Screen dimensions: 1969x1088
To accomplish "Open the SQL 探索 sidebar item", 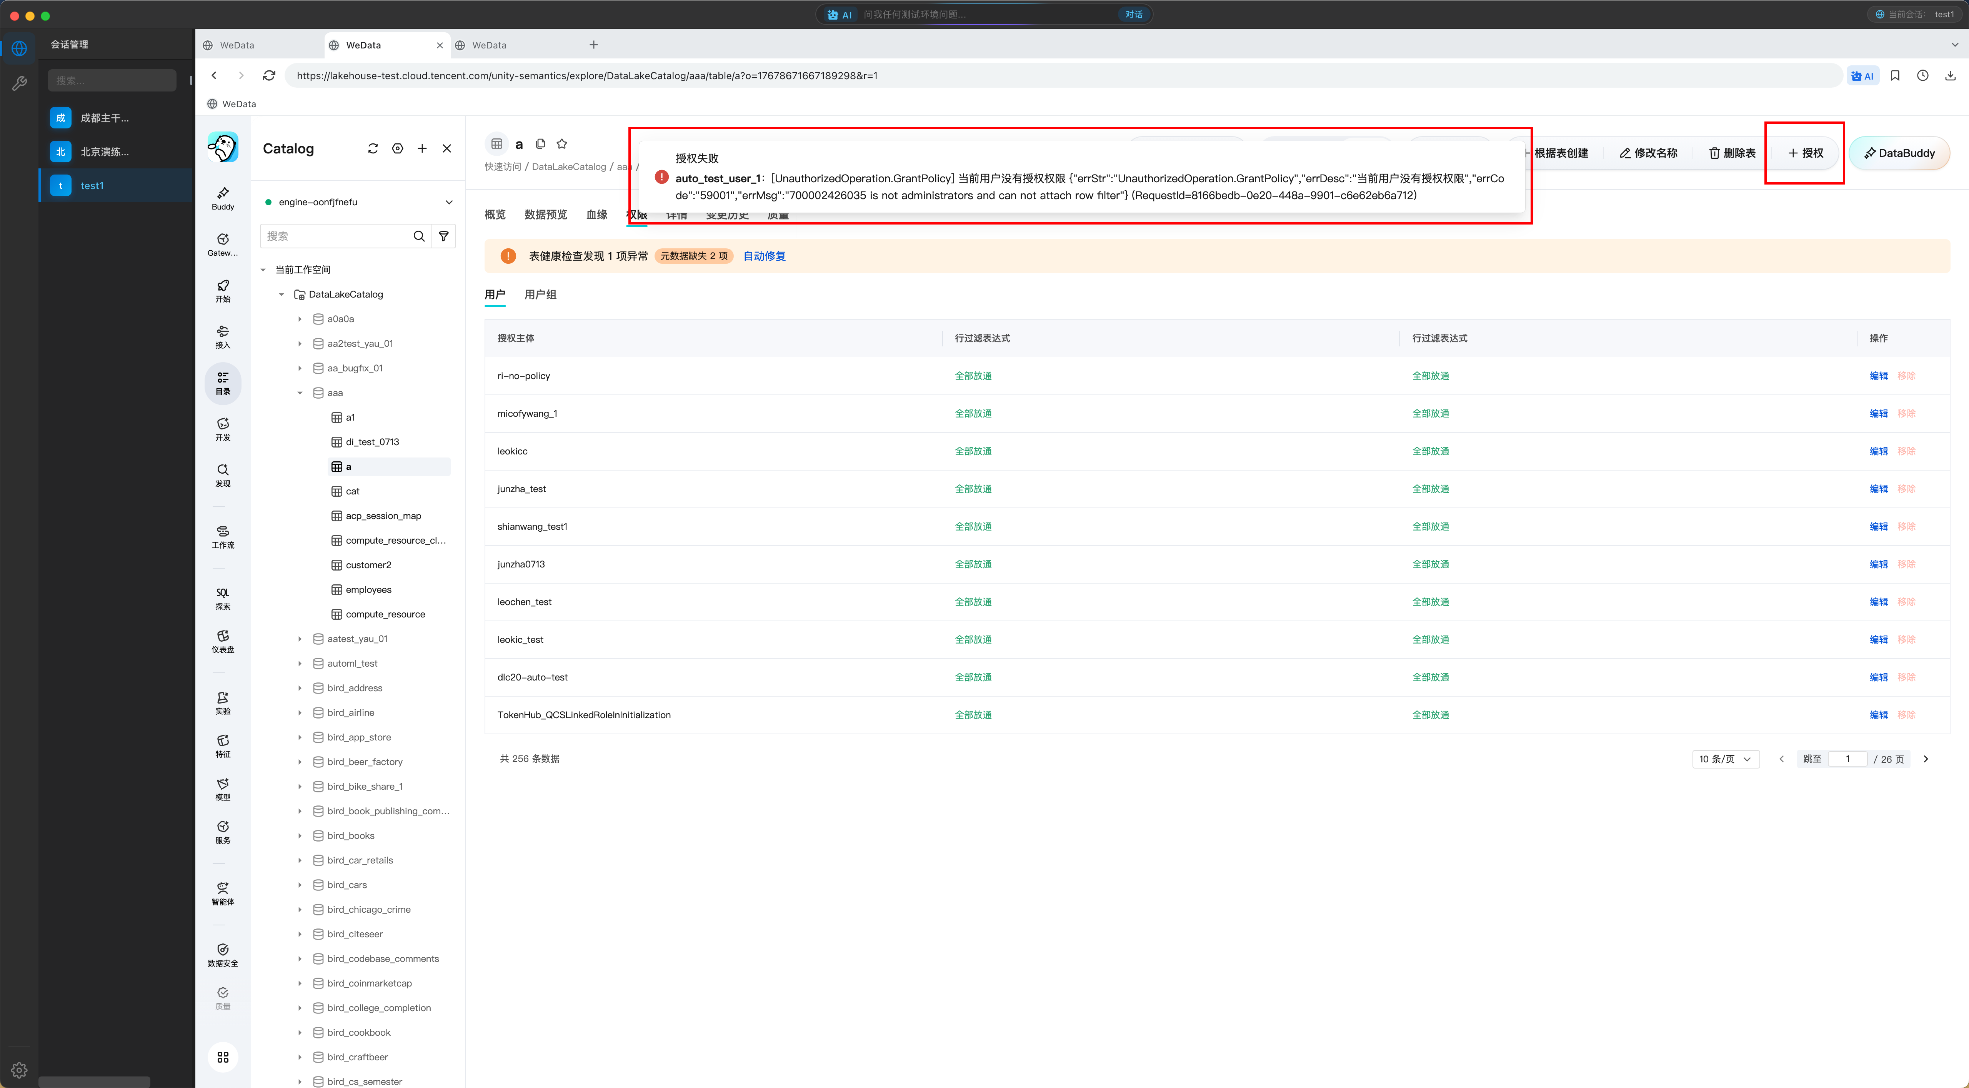I will [x=222, y=598].
